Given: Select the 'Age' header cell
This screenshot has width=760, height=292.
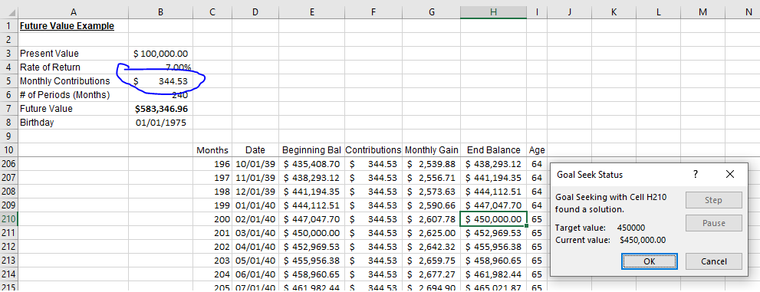Looking at the screenshot, I should point(537,150).
